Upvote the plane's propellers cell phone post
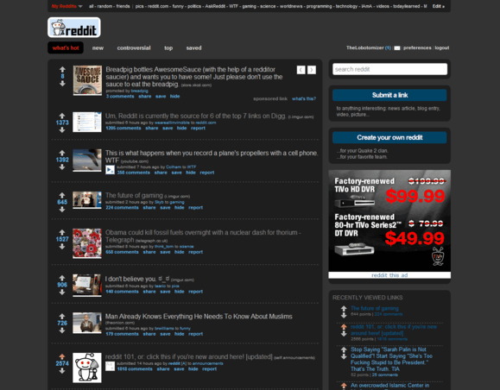This screenshot has width=500, height=390. tap(62, 153)
